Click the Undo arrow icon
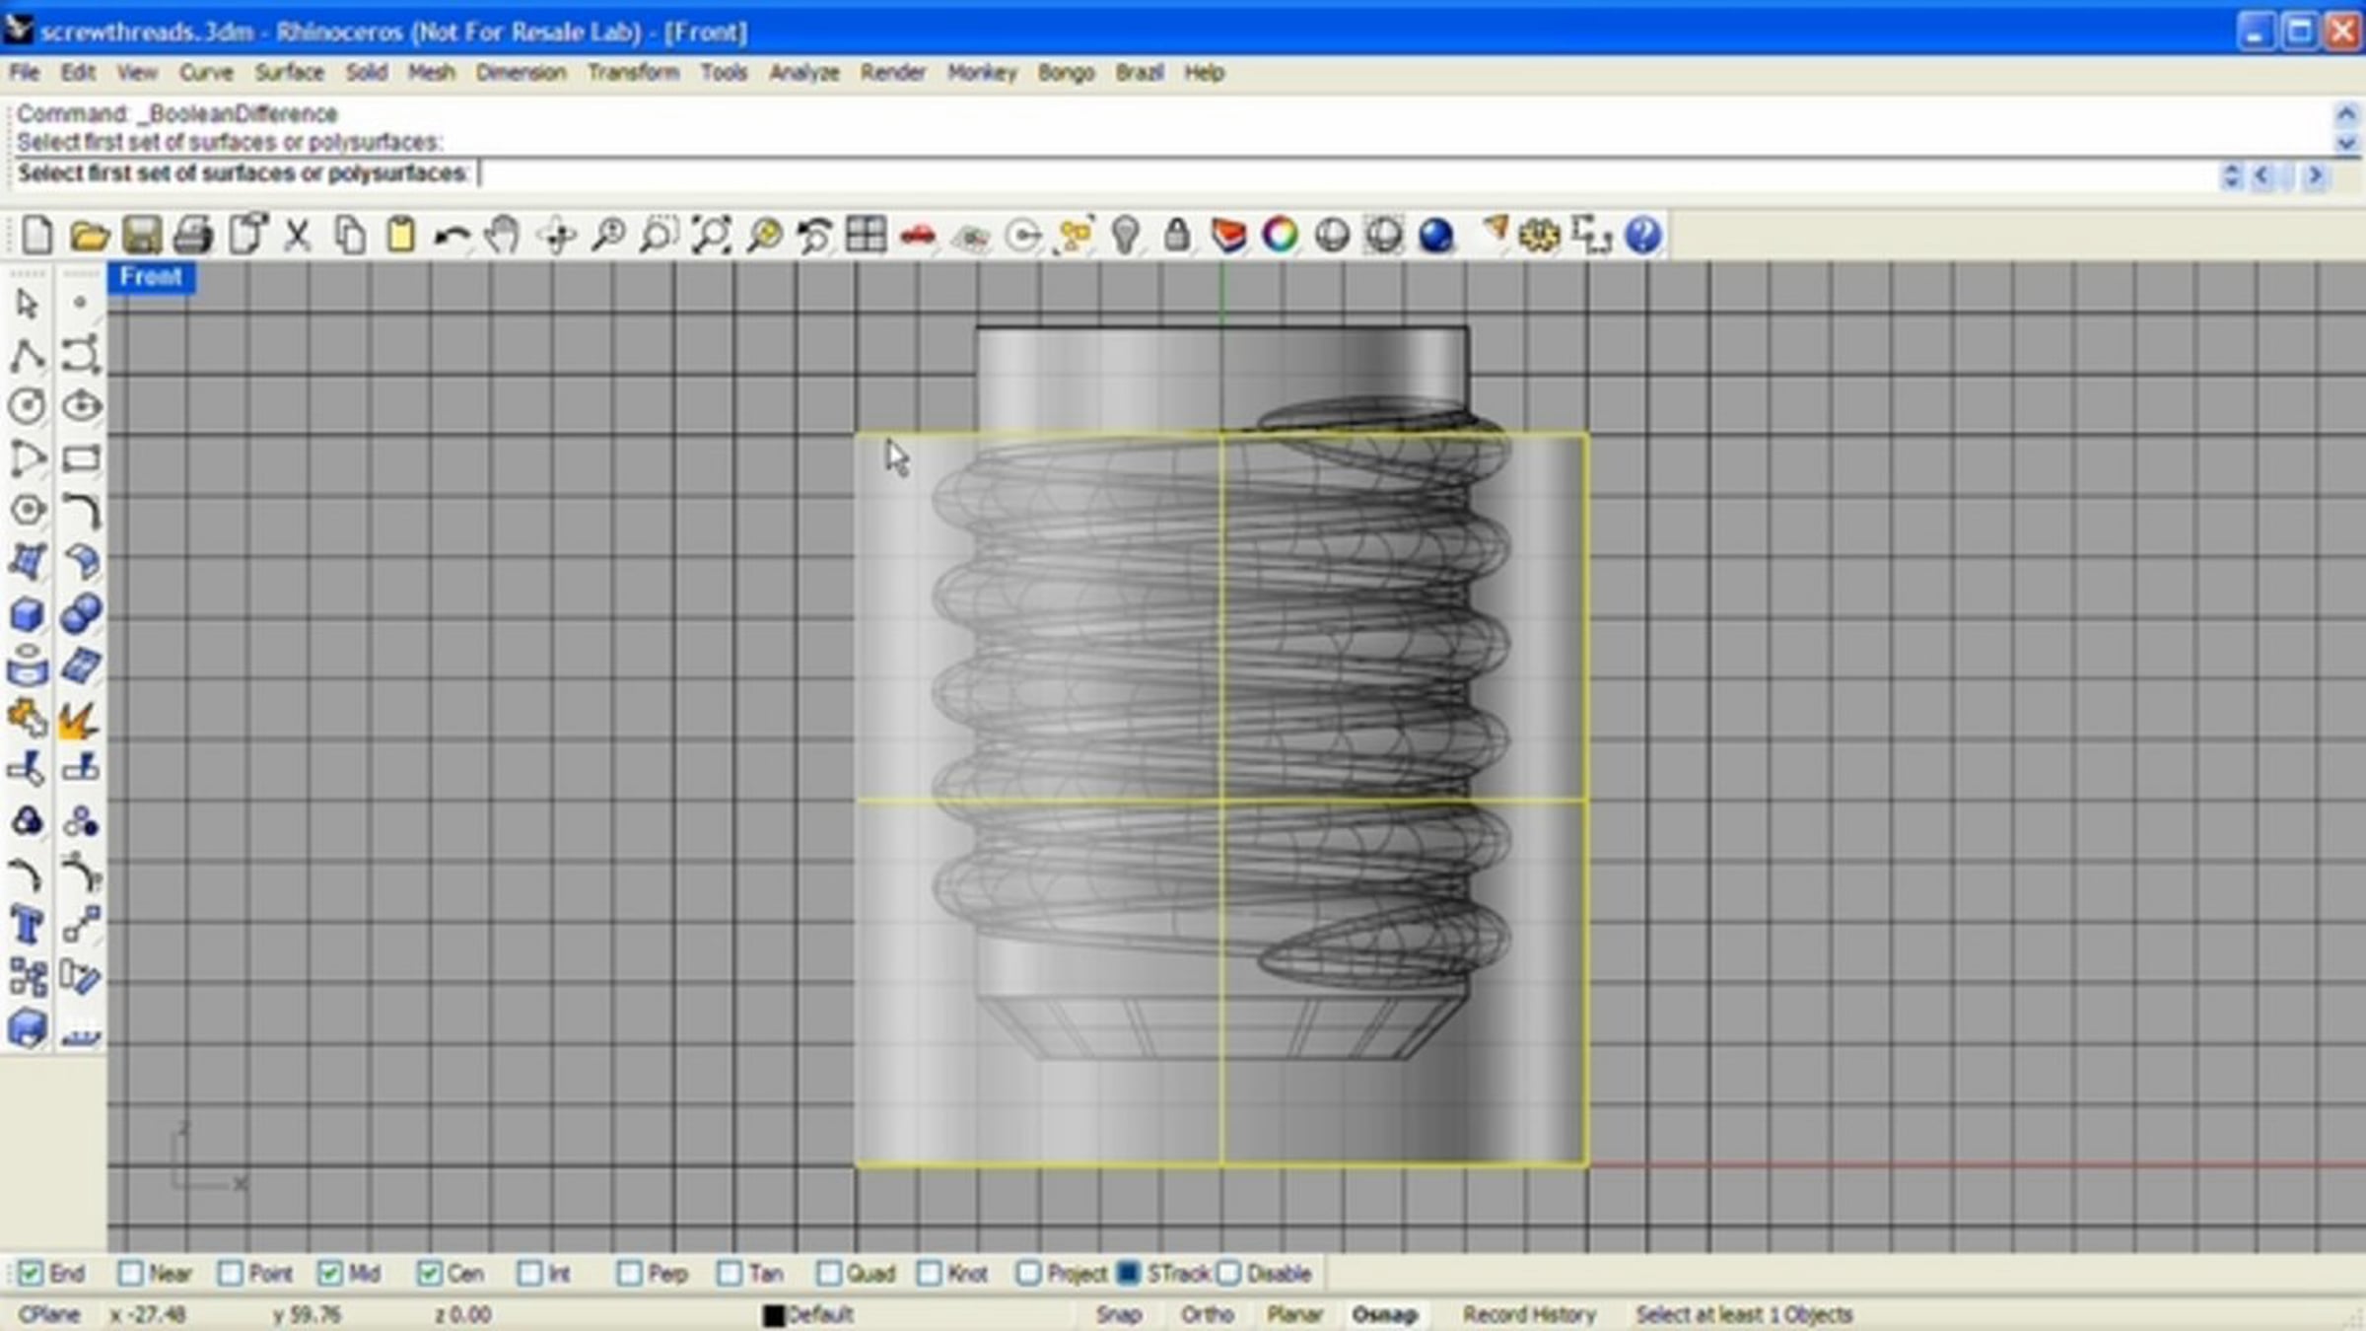 (452, 236)
